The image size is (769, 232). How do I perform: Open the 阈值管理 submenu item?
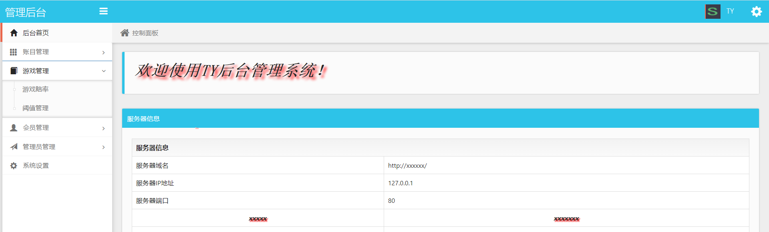pos(36,108)
